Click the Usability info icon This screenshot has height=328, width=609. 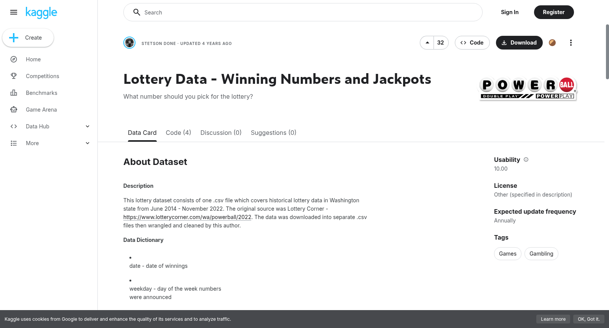point(526,160)
